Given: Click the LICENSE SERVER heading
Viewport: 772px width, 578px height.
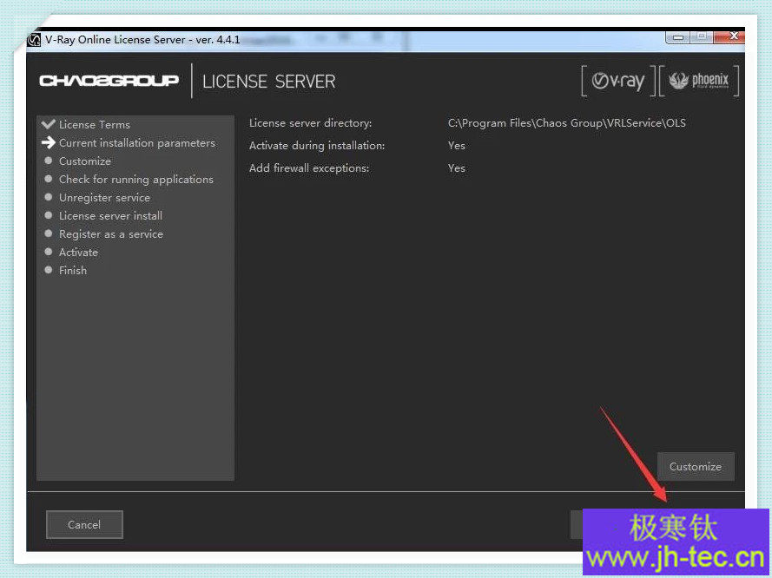Looking at the screenshot, I should 269,82.
